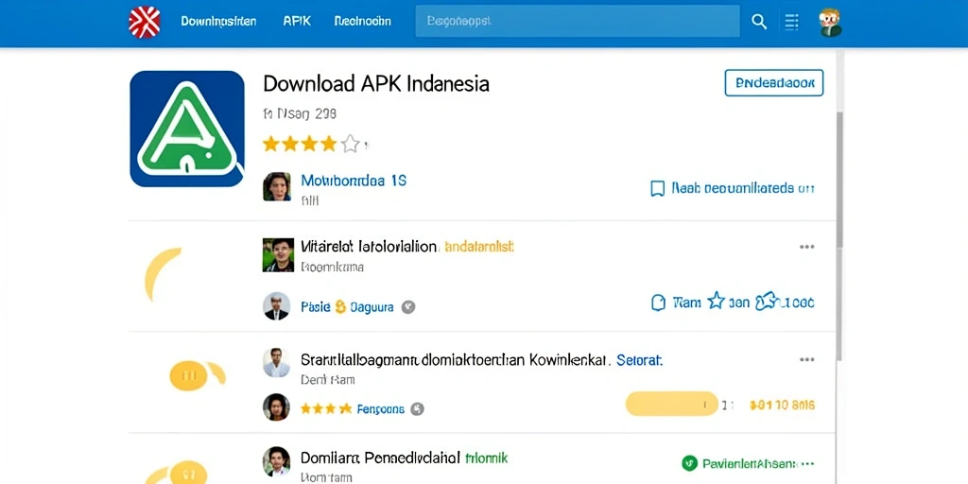Open Motubonrdaa 1S profile link
The height and width of the screenshot is (484, 968).
tap(354, 181)
